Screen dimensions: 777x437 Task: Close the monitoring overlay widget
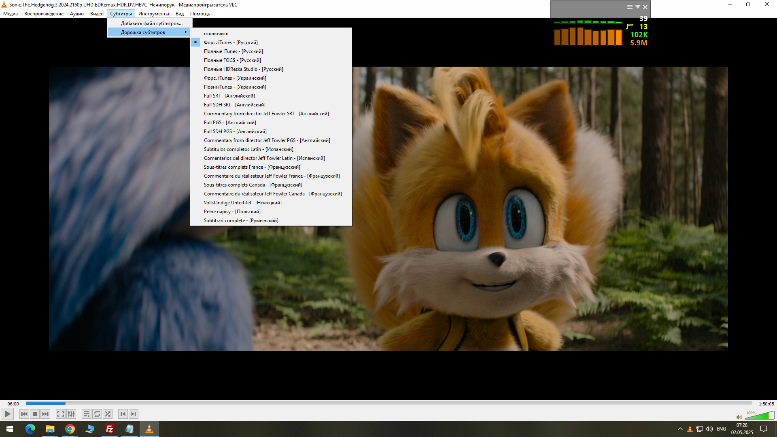645,7
